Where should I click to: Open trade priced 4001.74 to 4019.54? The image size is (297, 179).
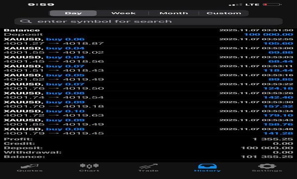[x=148, y=95]
